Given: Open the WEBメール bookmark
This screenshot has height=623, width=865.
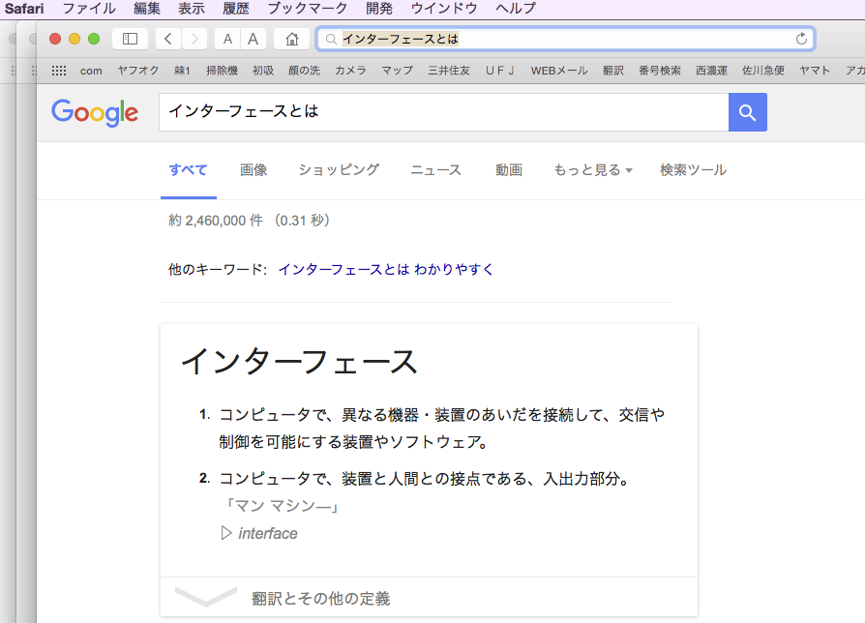Looking at the screenshot, I should coord(559,71).
